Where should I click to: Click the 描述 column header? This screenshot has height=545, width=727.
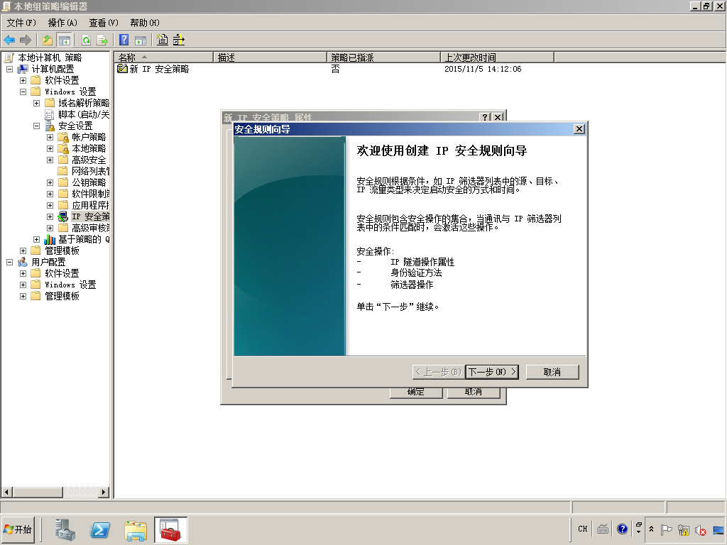(270, 57)
